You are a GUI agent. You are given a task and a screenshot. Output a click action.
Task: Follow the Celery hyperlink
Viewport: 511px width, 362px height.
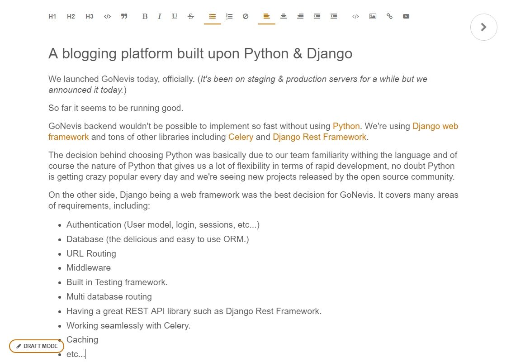coord(241,137)
